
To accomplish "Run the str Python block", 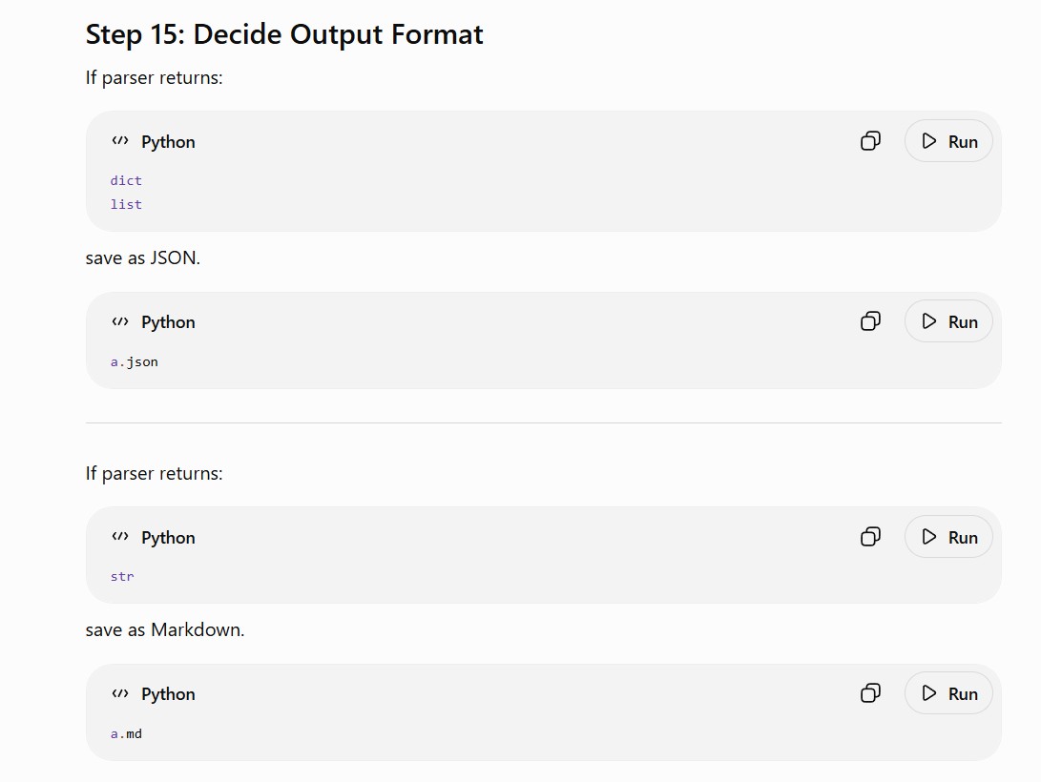I will pos(948,537).
